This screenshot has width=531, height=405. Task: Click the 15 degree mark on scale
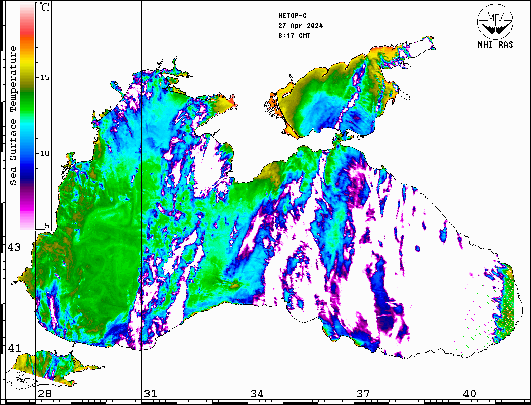tap(44, 77)
